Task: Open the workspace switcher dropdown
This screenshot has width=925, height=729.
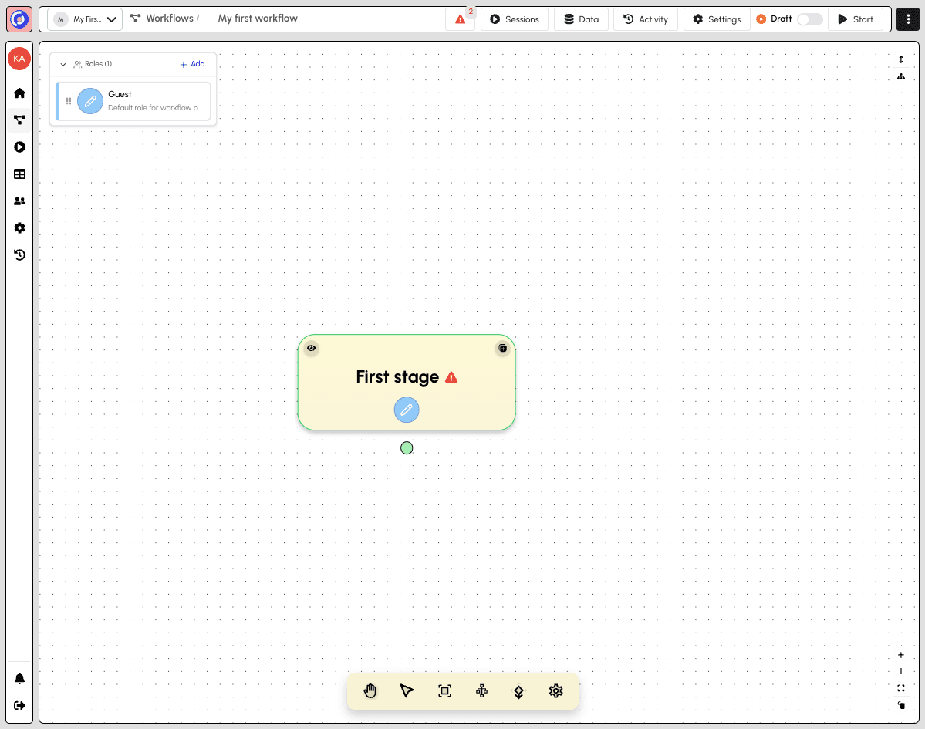Action: (85, 19)
